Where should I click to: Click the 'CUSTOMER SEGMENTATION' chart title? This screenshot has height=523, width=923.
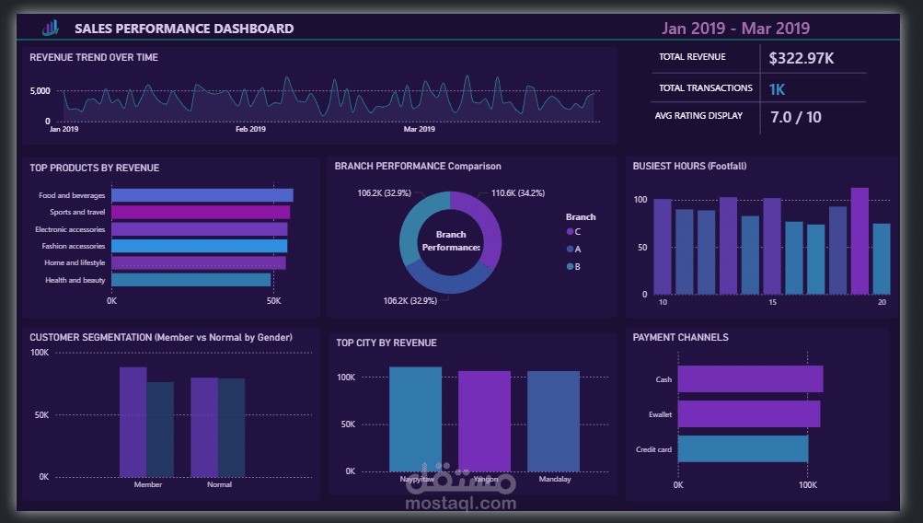coord(161,338)
